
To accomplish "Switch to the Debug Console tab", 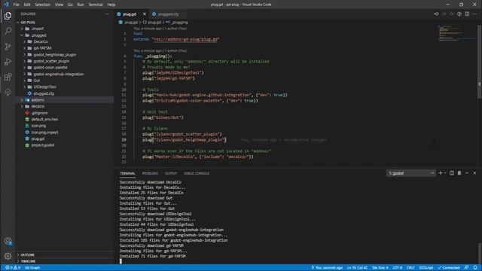I will pos(197,173).
